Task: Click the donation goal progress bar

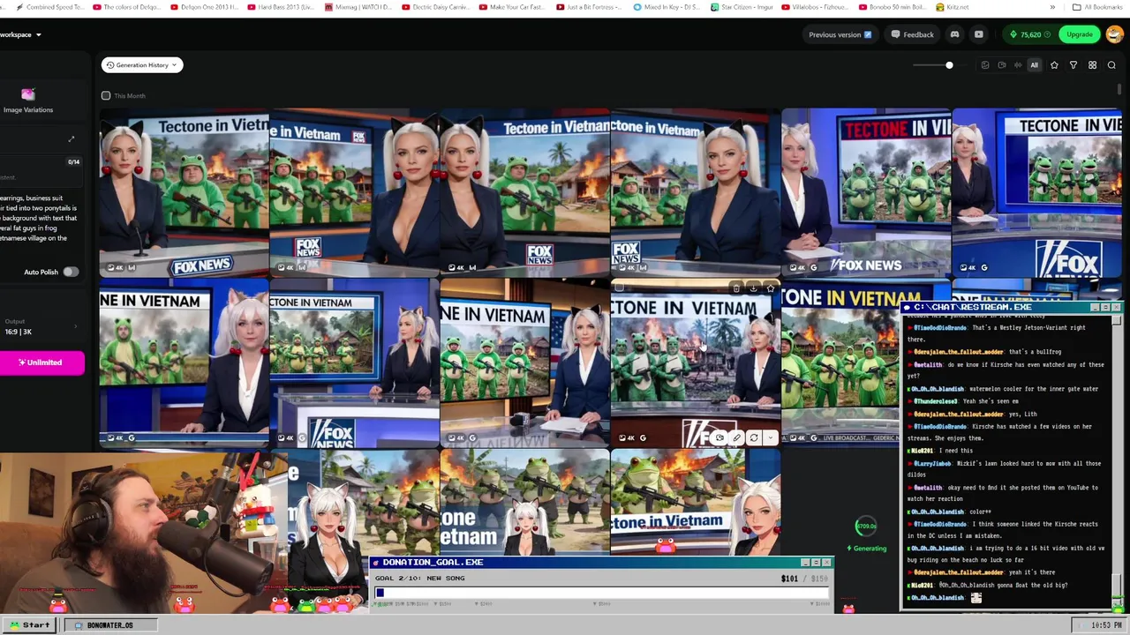Action: (601, 593)
